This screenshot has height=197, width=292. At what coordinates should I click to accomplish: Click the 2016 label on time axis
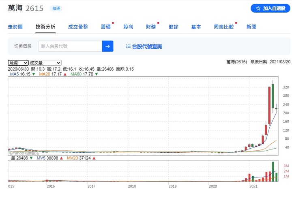(51, 186)
